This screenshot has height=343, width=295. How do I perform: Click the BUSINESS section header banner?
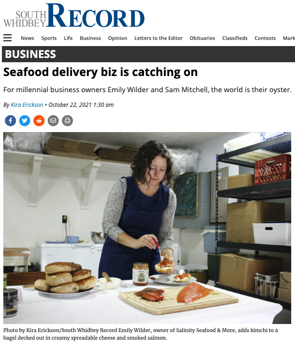coord(149,54)
